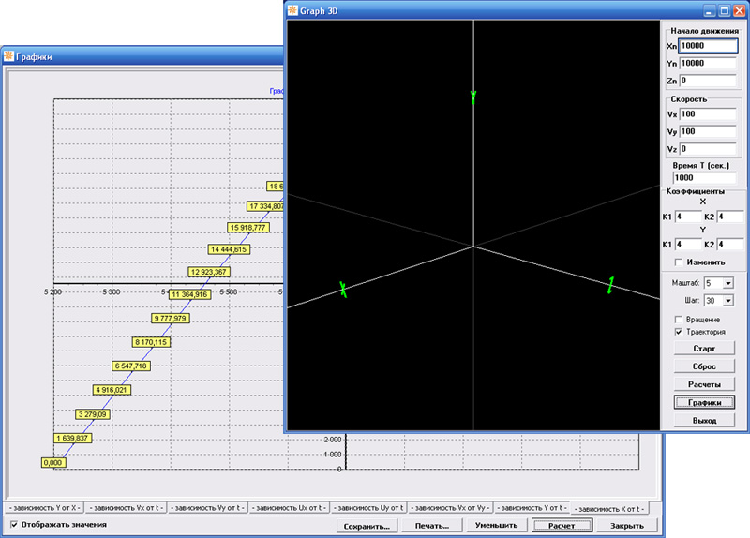Click the green Z axis marker on right
Viewport: 750px width, 538px height.
(x=610, y=285)
